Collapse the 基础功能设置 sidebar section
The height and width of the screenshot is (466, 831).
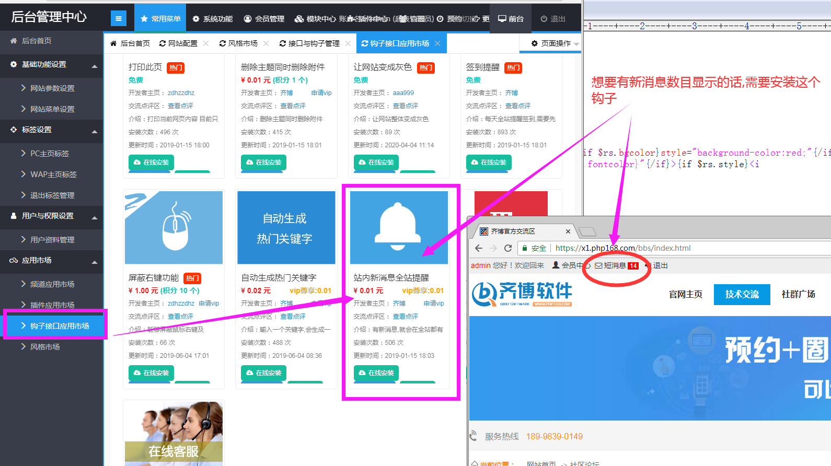(95, 66)
